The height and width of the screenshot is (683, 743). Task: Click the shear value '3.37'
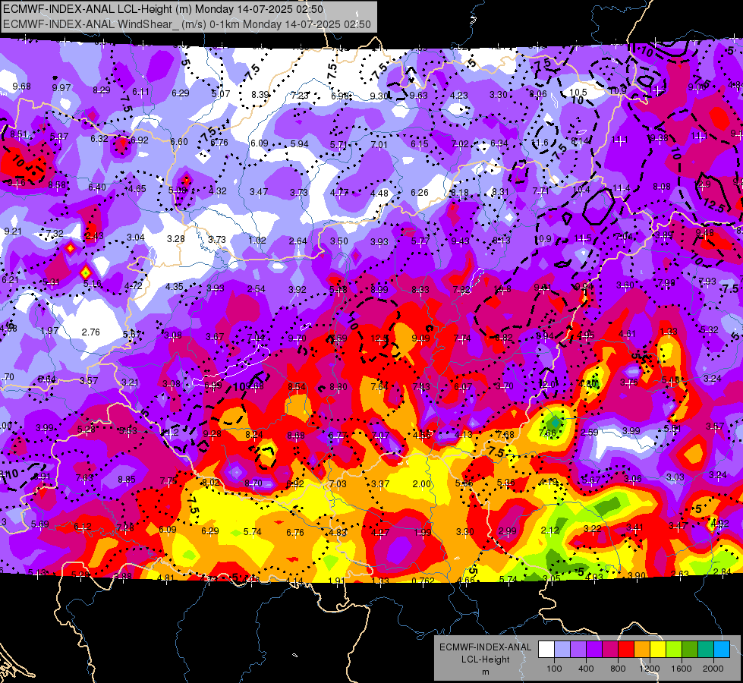(x=380, y=484)
